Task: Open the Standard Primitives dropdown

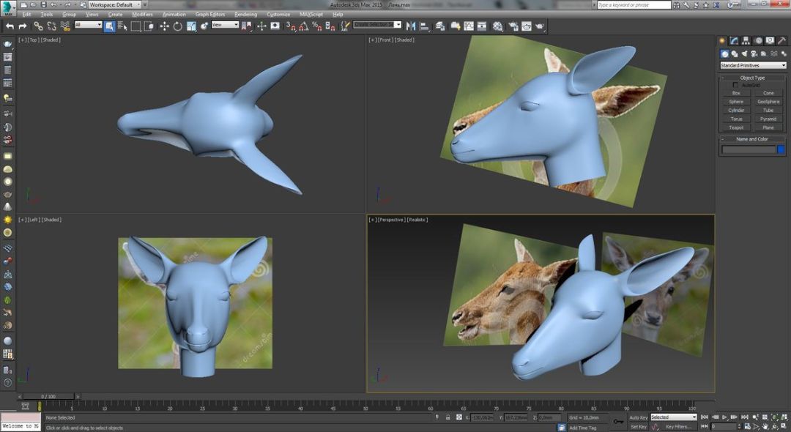Action: pyautogui.click(x=752, y=65)
